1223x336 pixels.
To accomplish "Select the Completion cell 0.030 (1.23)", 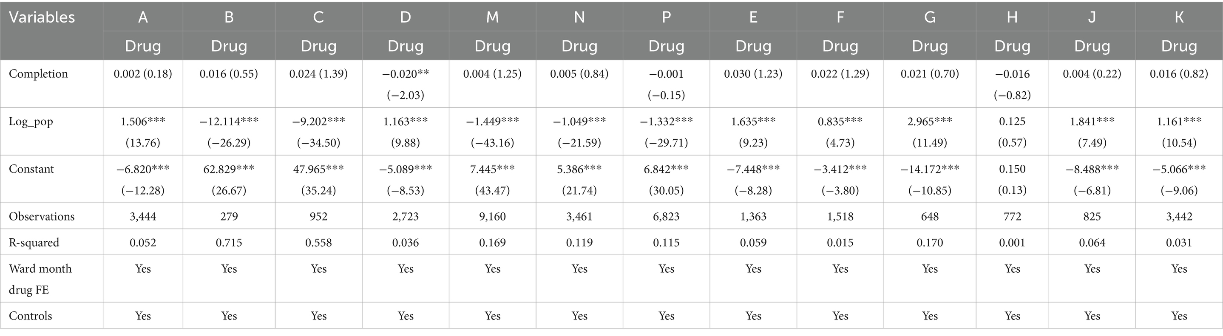I will coord(753,74).
